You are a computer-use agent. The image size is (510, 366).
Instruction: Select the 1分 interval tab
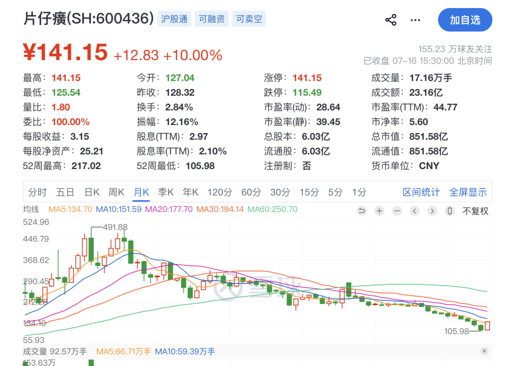click(x=359, y=192)
